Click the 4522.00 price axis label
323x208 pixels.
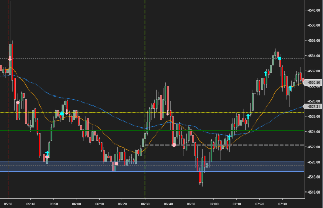(x=314, y=147)
